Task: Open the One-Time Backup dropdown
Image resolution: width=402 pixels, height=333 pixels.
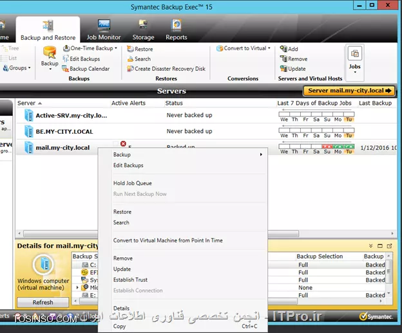Action: tap(90, 48)
